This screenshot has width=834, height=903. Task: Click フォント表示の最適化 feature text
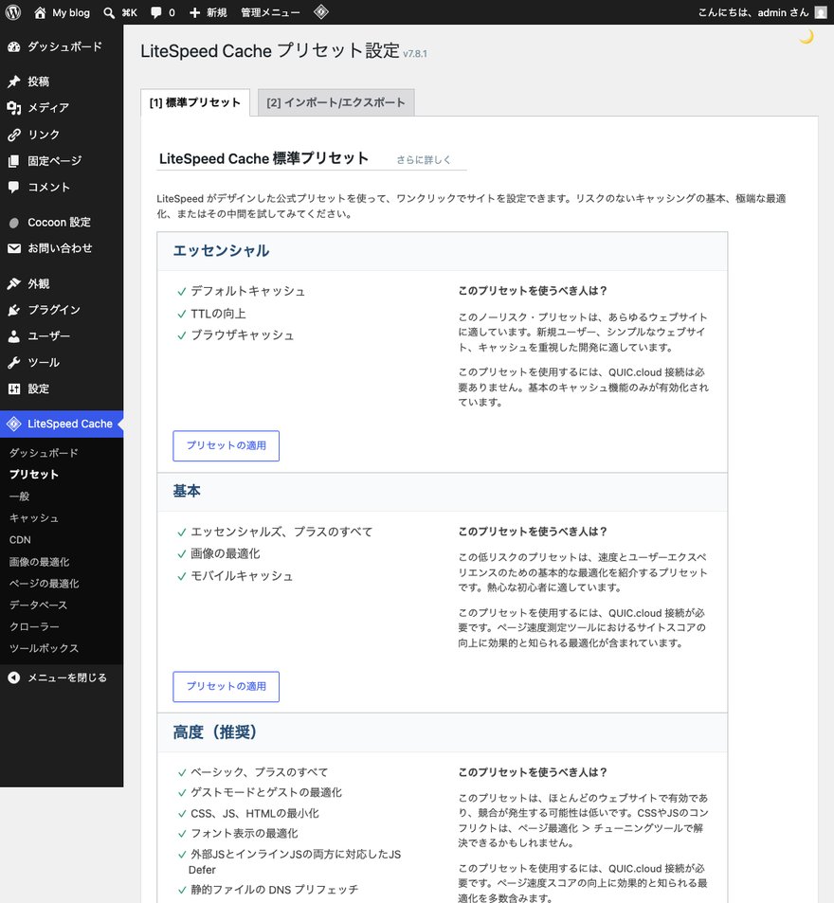click(245, 833)
